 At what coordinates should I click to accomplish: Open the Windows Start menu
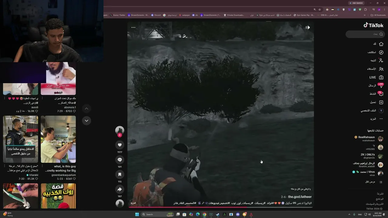tap(137, 214)
